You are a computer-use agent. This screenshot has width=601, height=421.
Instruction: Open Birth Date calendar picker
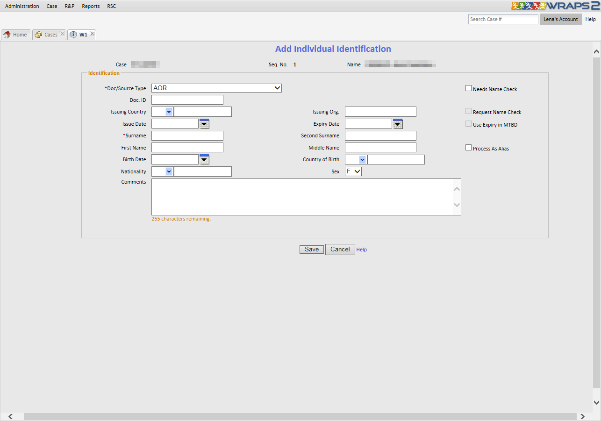(204, 159)
